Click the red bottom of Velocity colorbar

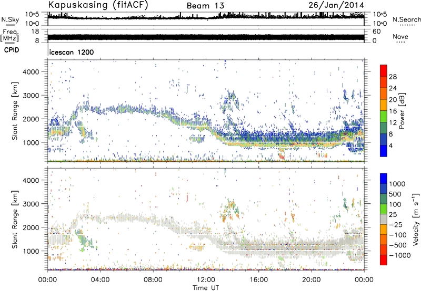click(x=384, y=260)
